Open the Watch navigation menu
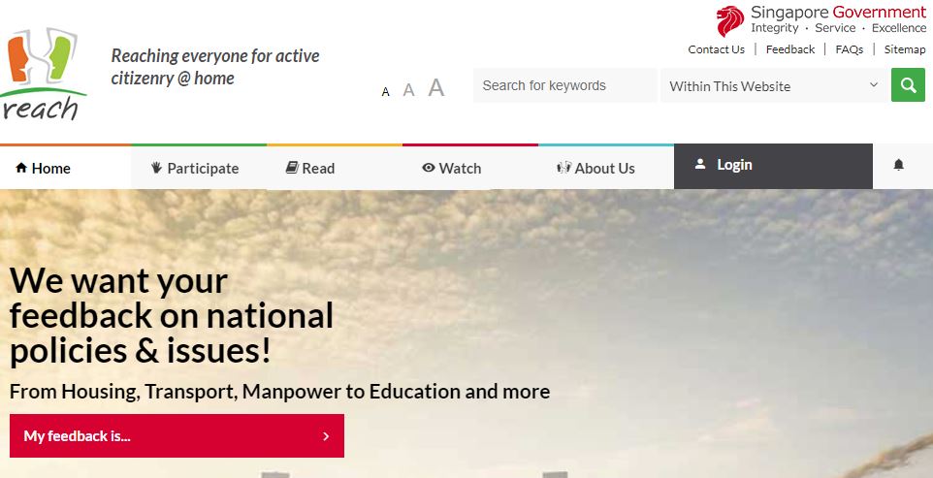Viewport: 933px width, 478px height. [451, 168]
